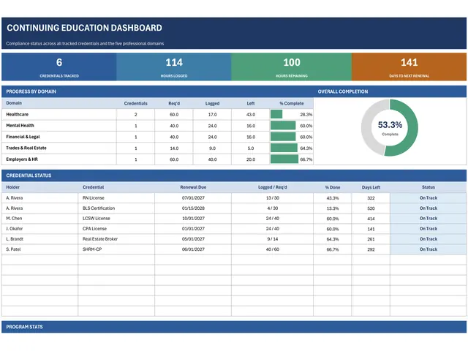Click the BLS Certification credential cell
468x351 pixels.
tap(116, 208)
